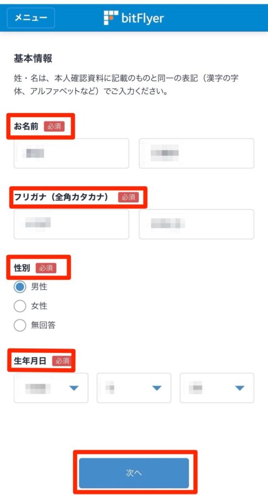Image resolution: width=268 pixels, height=495 pixels.
Task: Expand the birth month dropdown arrow
Action: point(157,388)
